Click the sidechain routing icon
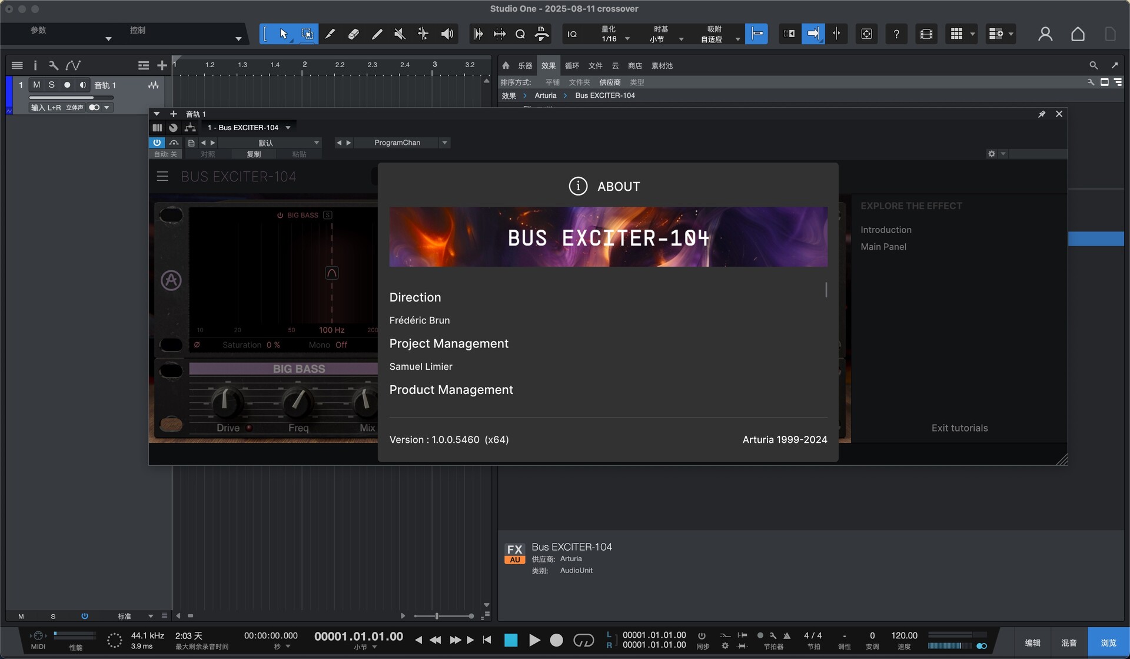 click(190, 128)
